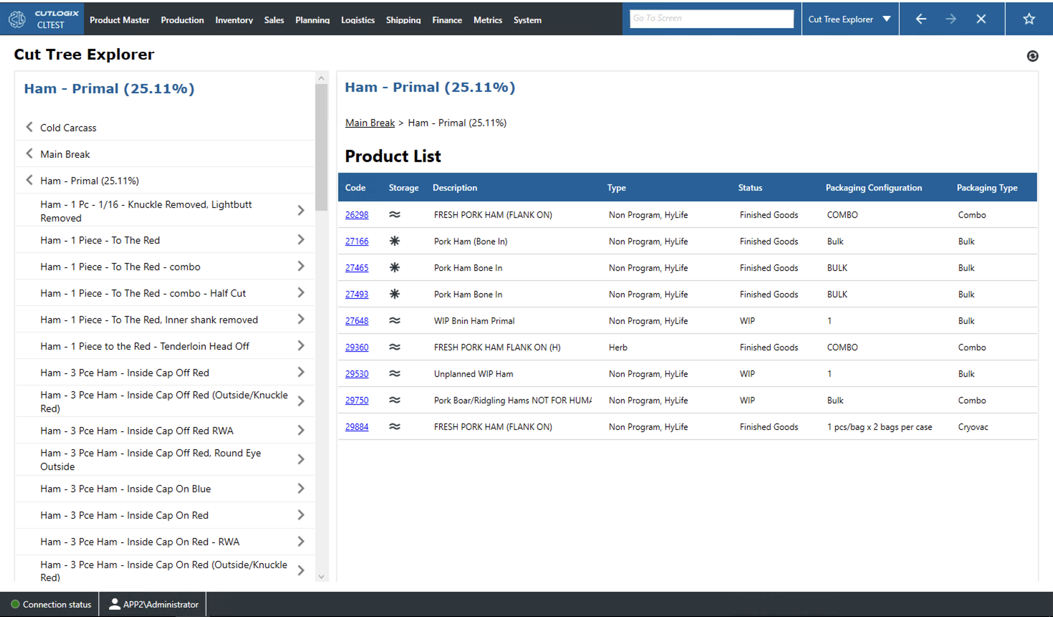The width and height of the screenshot is (1053, 617).
Task: Open the Planning menu
Action: (x=312, y=20)
